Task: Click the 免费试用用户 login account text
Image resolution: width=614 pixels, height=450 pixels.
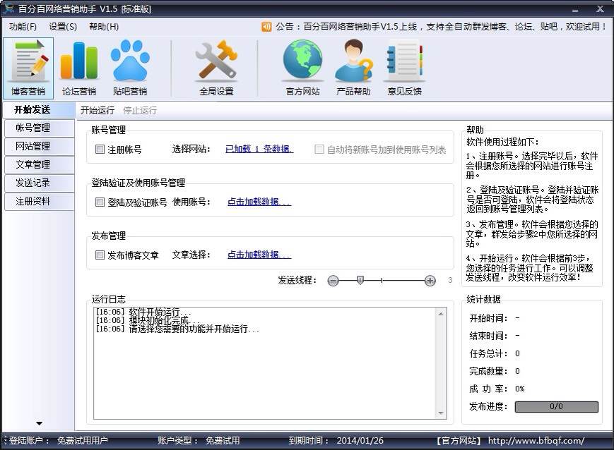Action: [82, 441]
